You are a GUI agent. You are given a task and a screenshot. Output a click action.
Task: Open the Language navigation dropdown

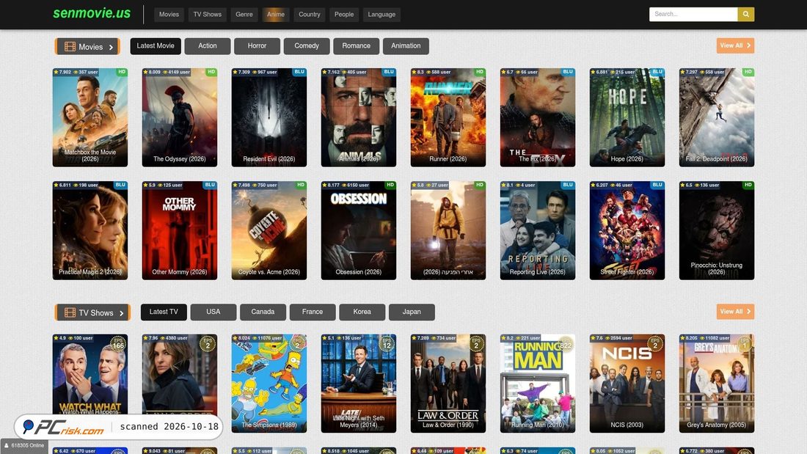click(381, 15)
